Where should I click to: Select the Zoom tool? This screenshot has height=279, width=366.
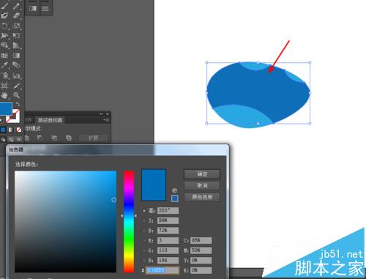coord(16,95)
